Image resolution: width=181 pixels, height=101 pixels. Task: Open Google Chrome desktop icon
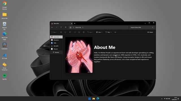pos(5,5)
